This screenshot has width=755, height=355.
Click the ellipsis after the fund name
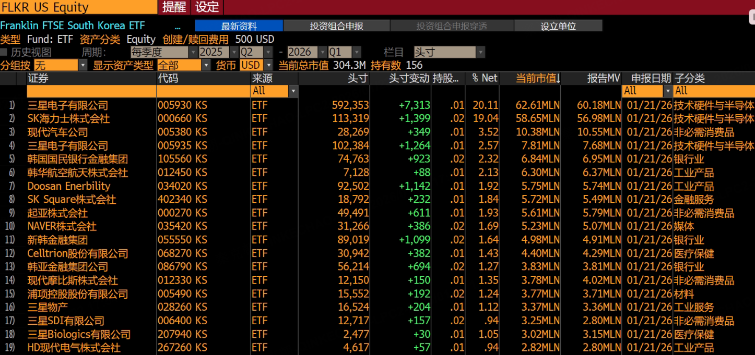(178, 26)
